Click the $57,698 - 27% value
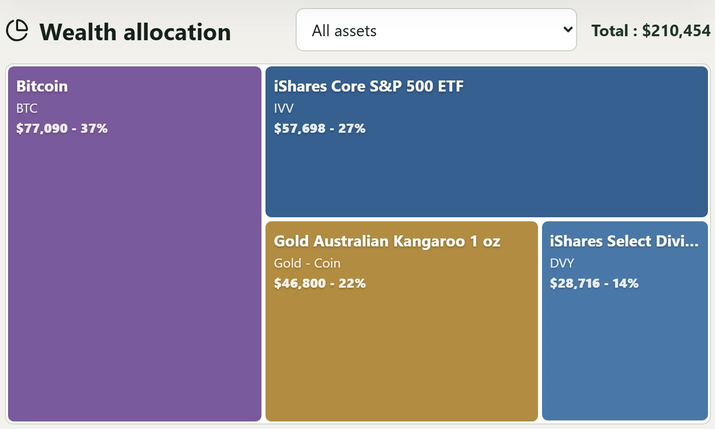 (320, 128)
